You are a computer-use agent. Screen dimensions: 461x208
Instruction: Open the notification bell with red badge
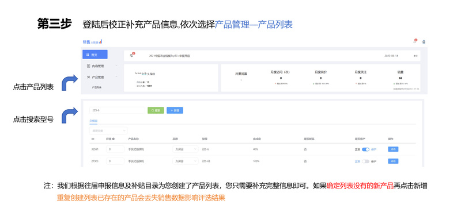415,41
